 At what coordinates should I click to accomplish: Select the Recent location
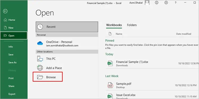click(x=67, y=27)
